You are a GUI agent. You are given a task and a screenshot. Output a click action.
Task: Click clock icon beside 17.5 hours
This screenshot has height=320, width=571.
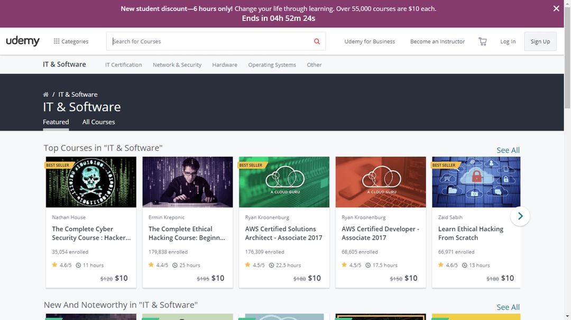(x=368, y=265)
